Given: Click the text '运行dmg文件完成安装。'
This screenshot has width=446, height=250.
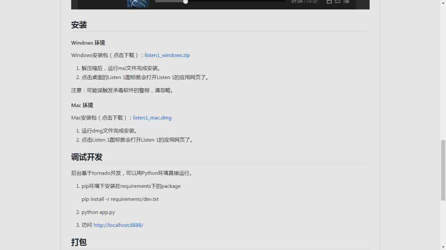Looking at the screenshot, I should coord(110,131).
